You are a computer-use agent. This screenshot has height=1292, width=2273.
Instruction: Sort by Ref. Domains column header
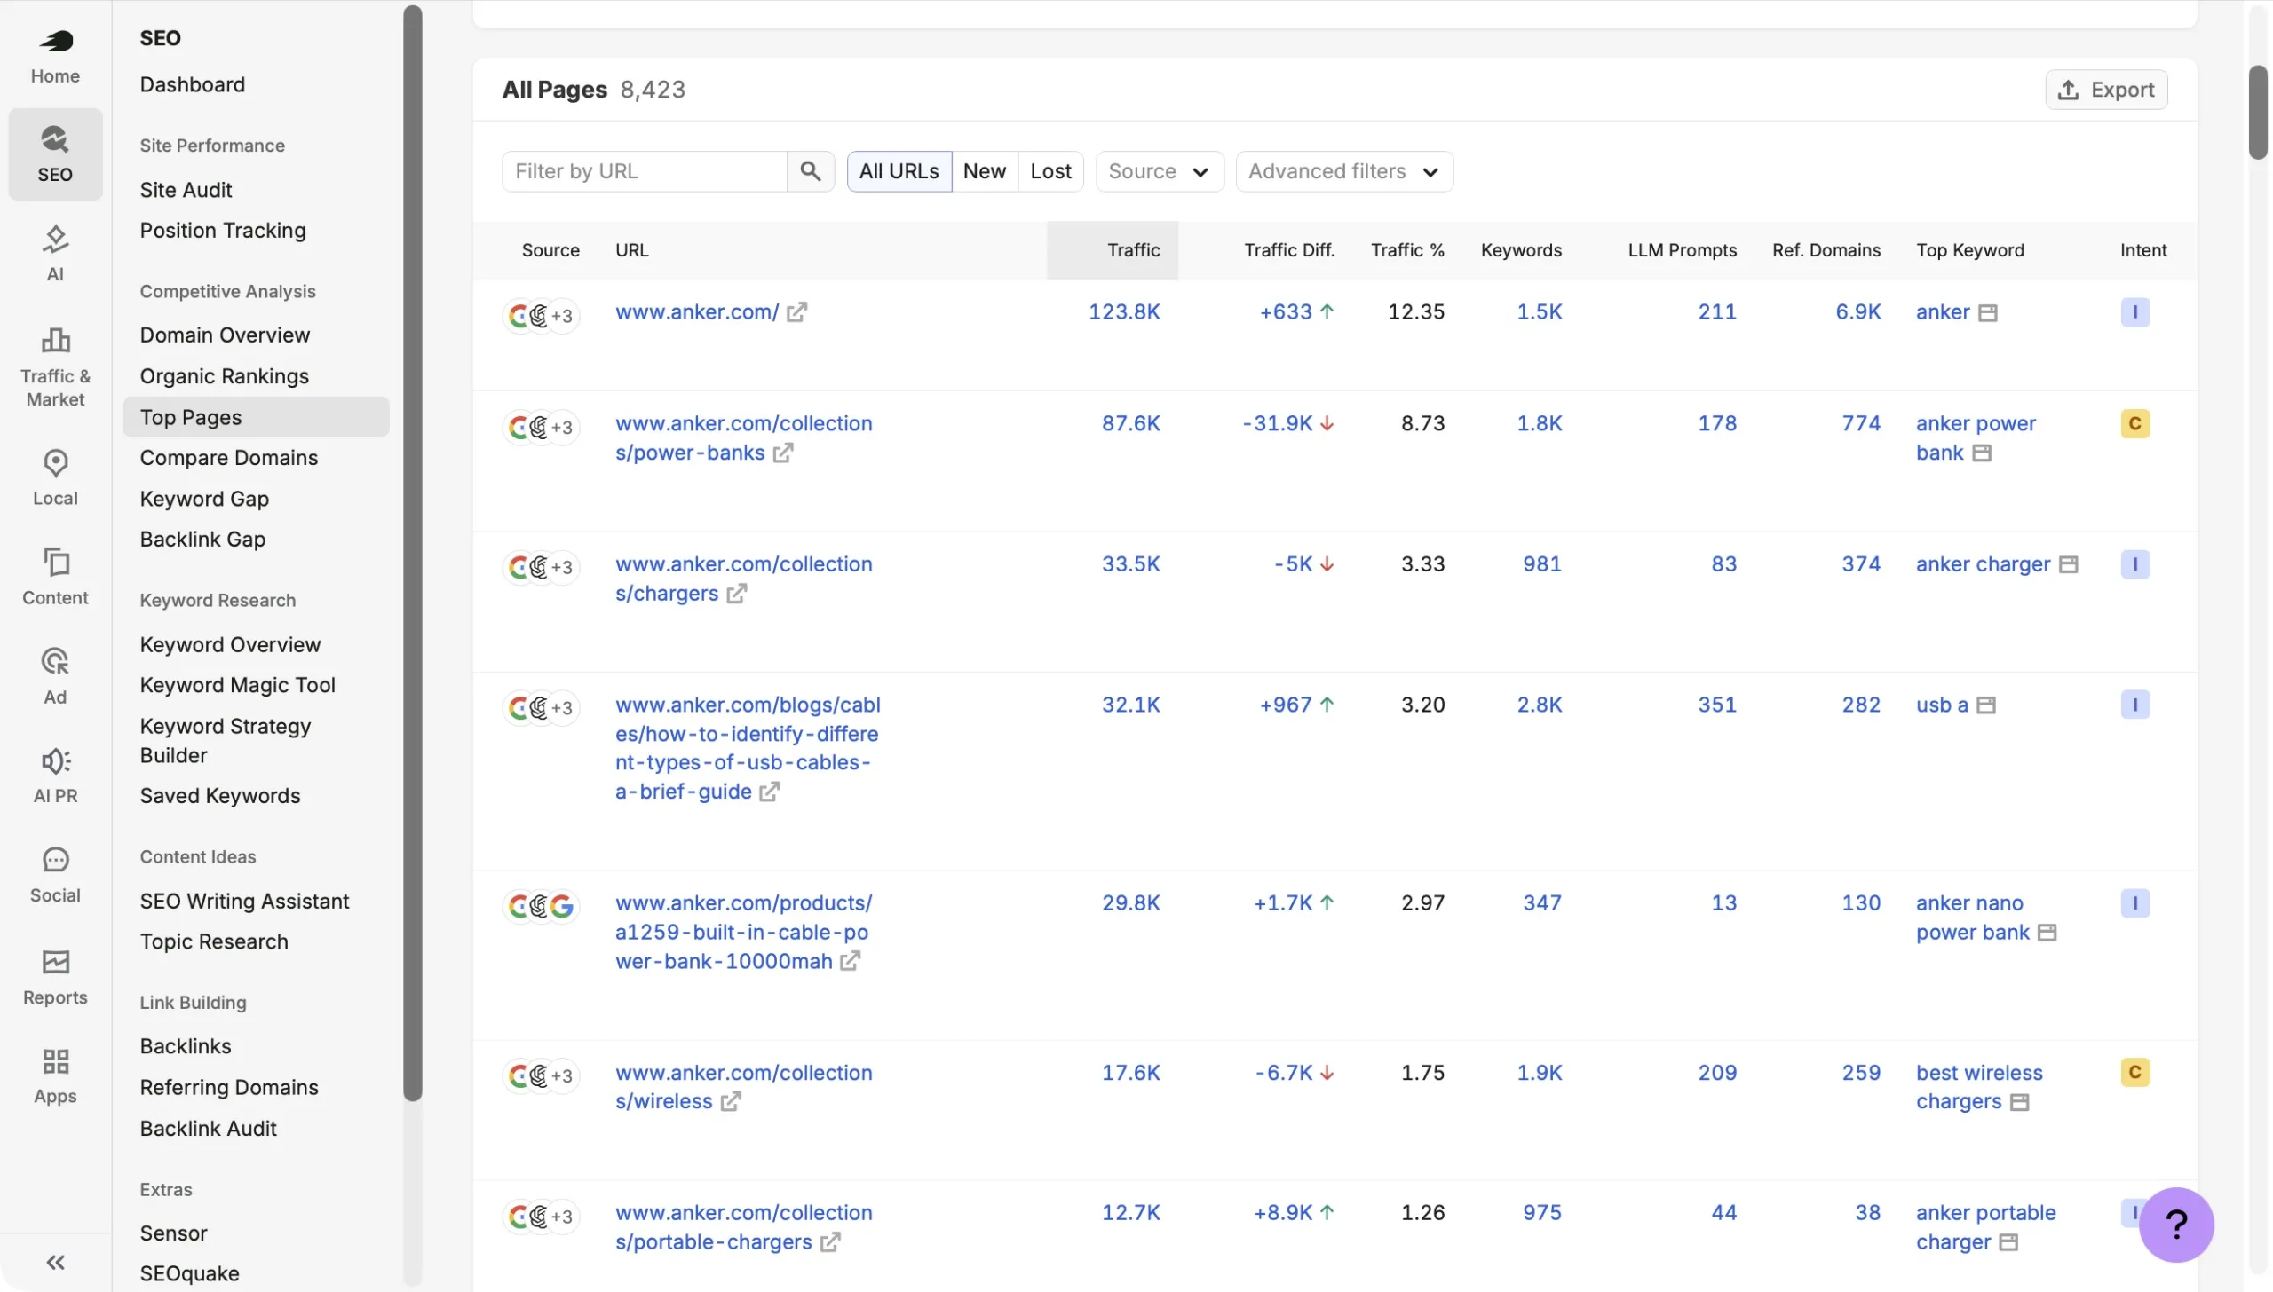click(1826, 250)
